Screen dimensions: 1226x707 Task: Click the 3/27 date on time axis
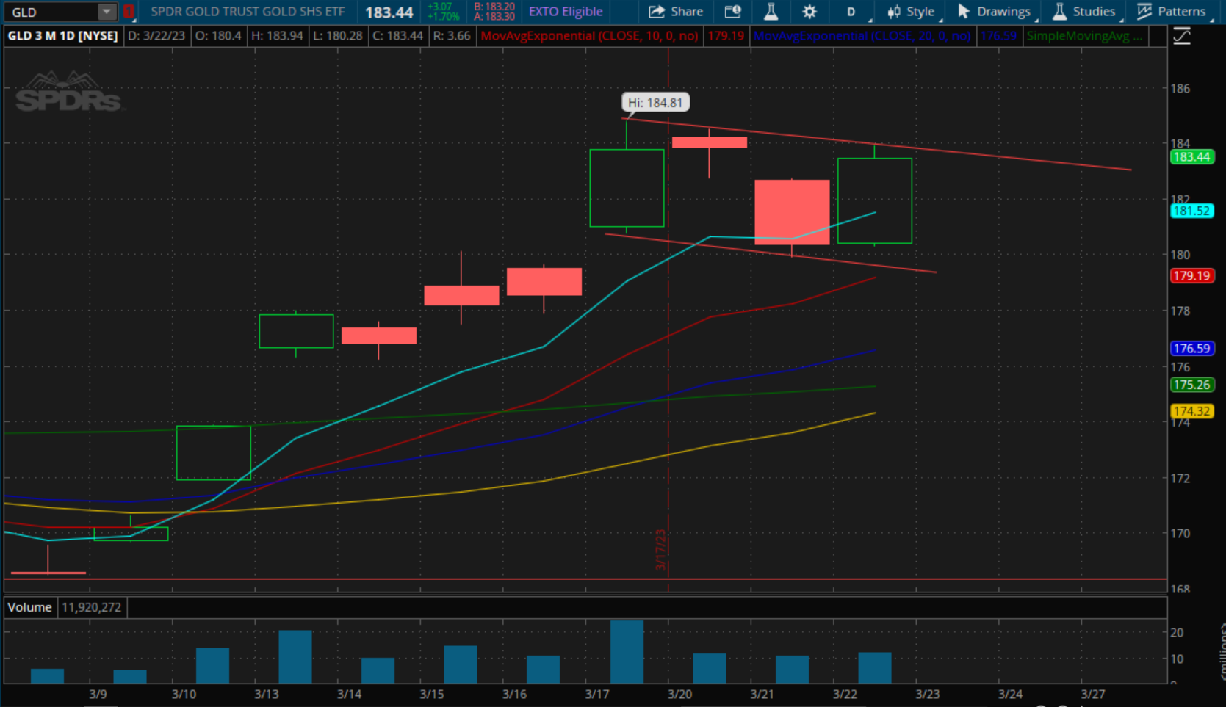(1092, 694)
